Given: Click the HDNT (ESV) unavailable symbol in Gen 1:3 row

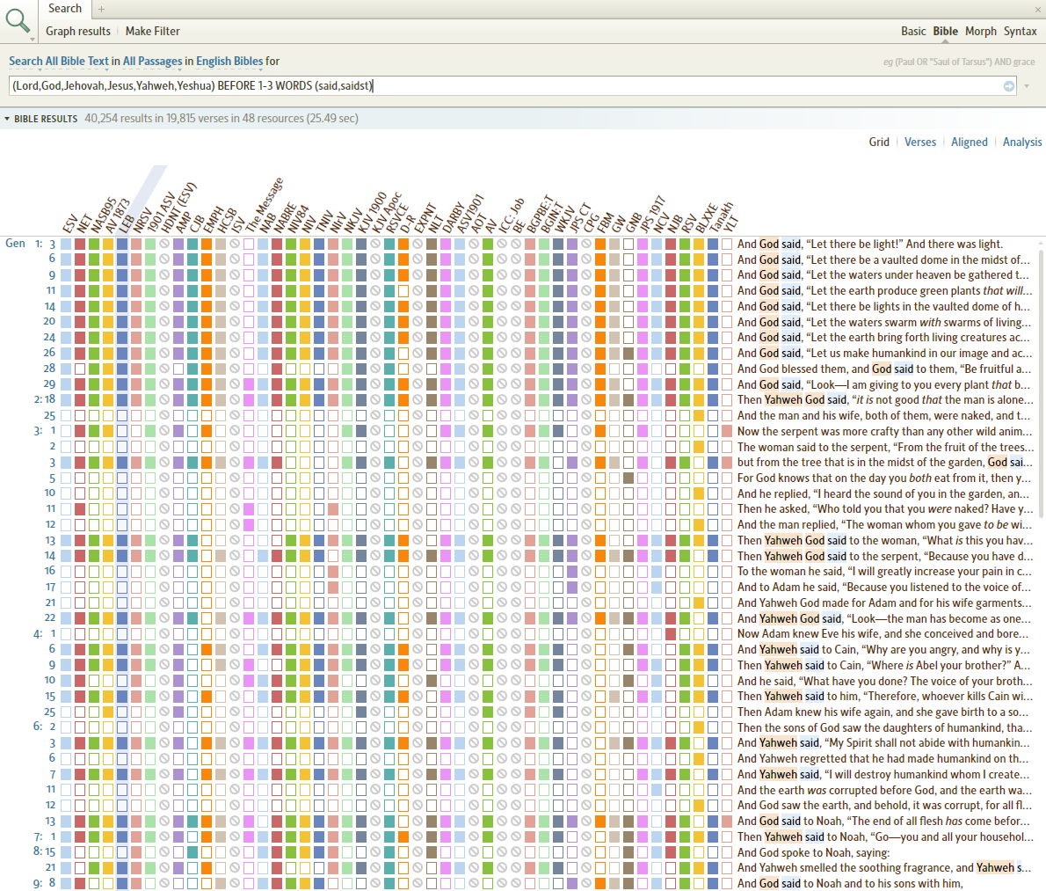Looking at the screenshot, I should (164, 245).
